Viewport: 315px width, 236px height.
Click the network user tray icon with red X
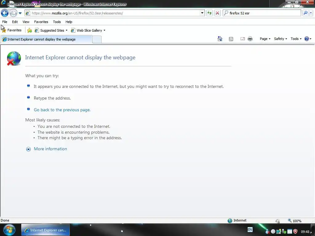pos(267,232)
